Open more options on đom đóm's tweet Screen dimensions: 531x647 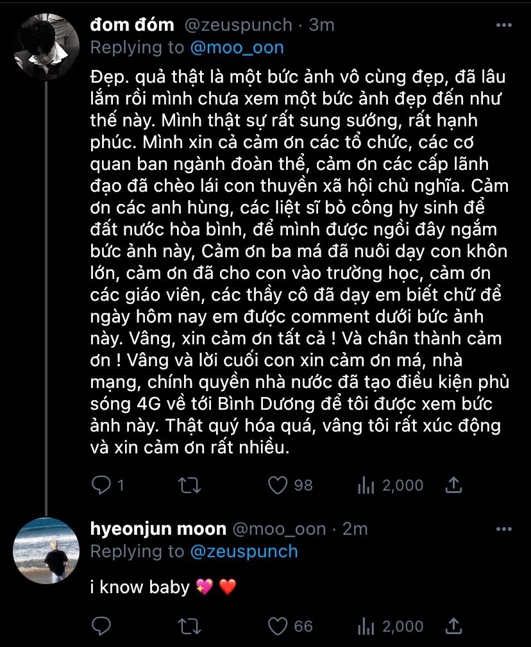505,25
